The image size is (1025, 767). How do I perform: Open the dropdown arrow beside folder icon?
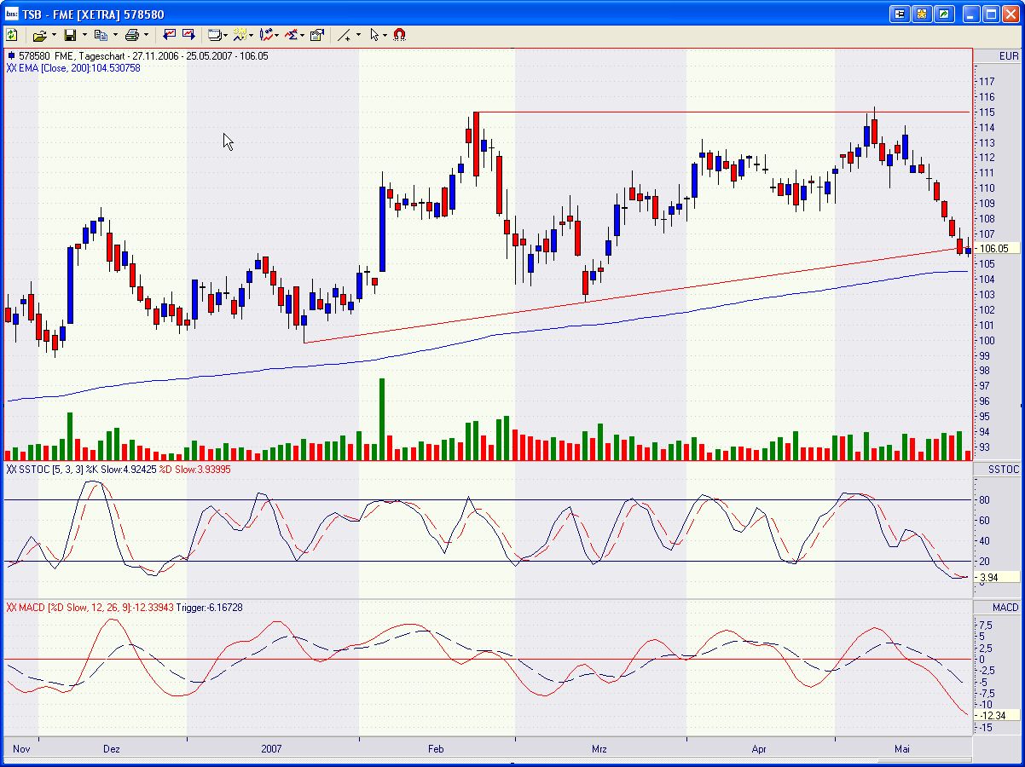(x=54, y=35)
